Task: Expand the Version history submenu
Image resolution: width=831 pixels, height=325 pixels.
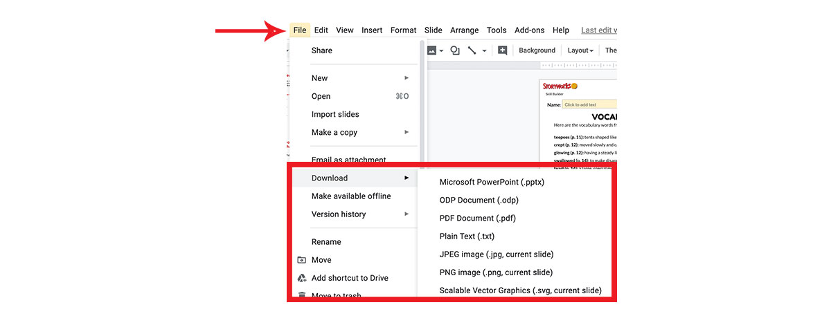Action: (406, 214)
